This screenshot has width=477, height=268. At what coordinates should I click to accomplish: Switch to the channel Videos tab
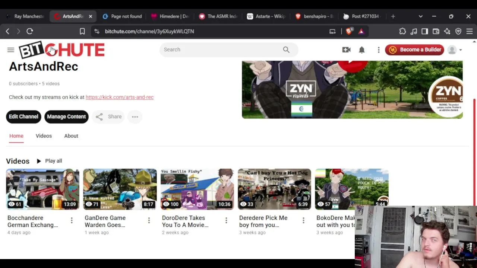click(x=44, y=136)
